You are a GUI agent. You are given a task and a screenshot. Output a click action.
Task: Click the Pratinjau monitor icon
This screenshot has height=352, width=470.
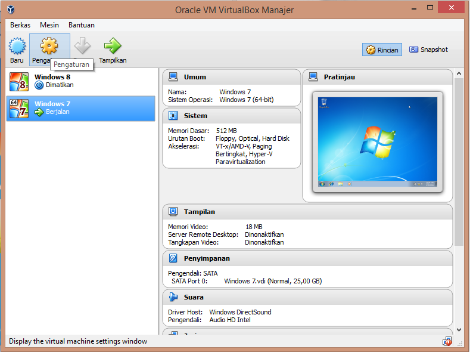[313, 77]
